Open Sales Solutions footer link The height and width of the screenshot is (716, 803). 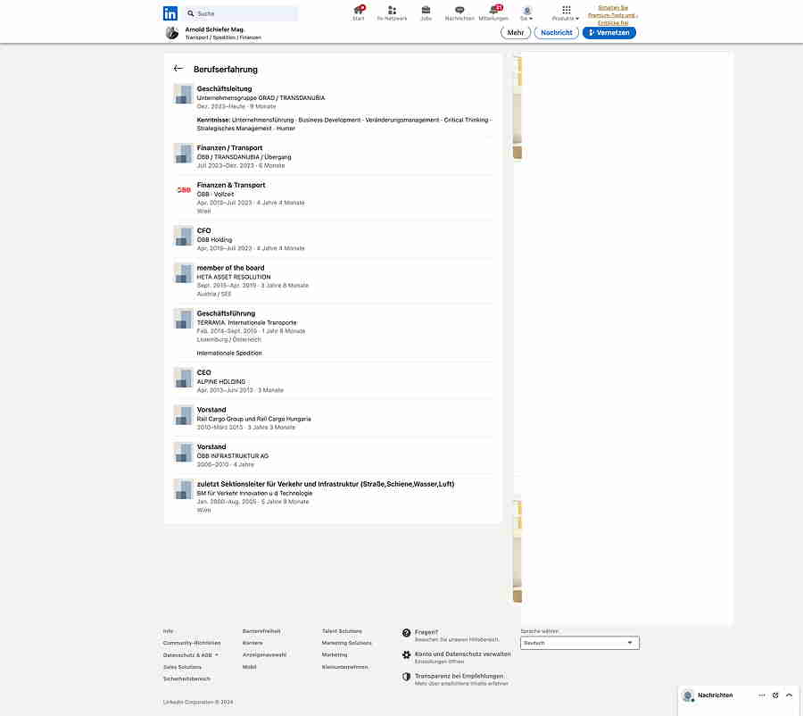pos(182,667)
